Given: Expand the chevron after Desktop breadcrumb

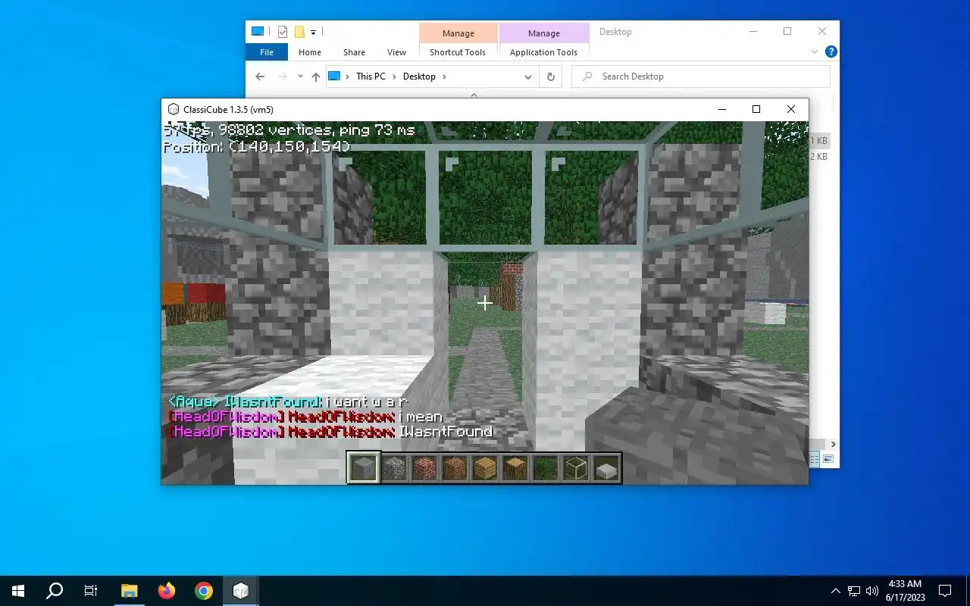Looking at the screenshot, I should click(444, 77).
